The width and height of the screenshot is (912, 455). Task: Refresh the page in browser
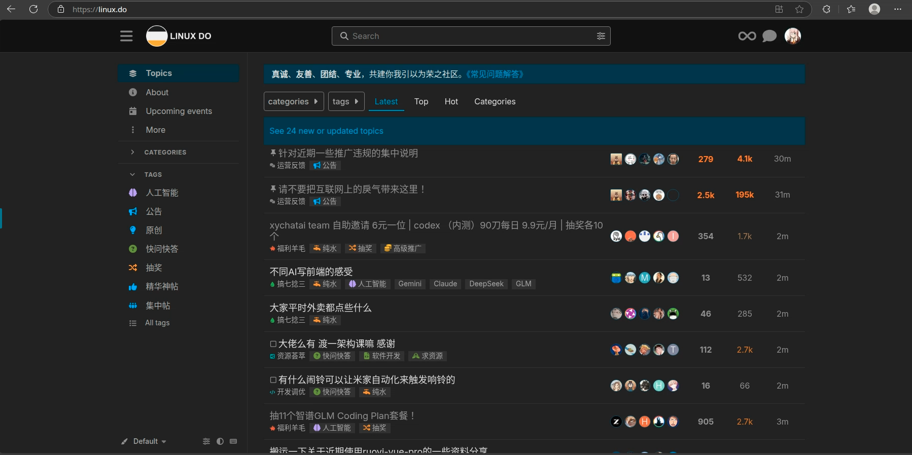click(33, 9)
